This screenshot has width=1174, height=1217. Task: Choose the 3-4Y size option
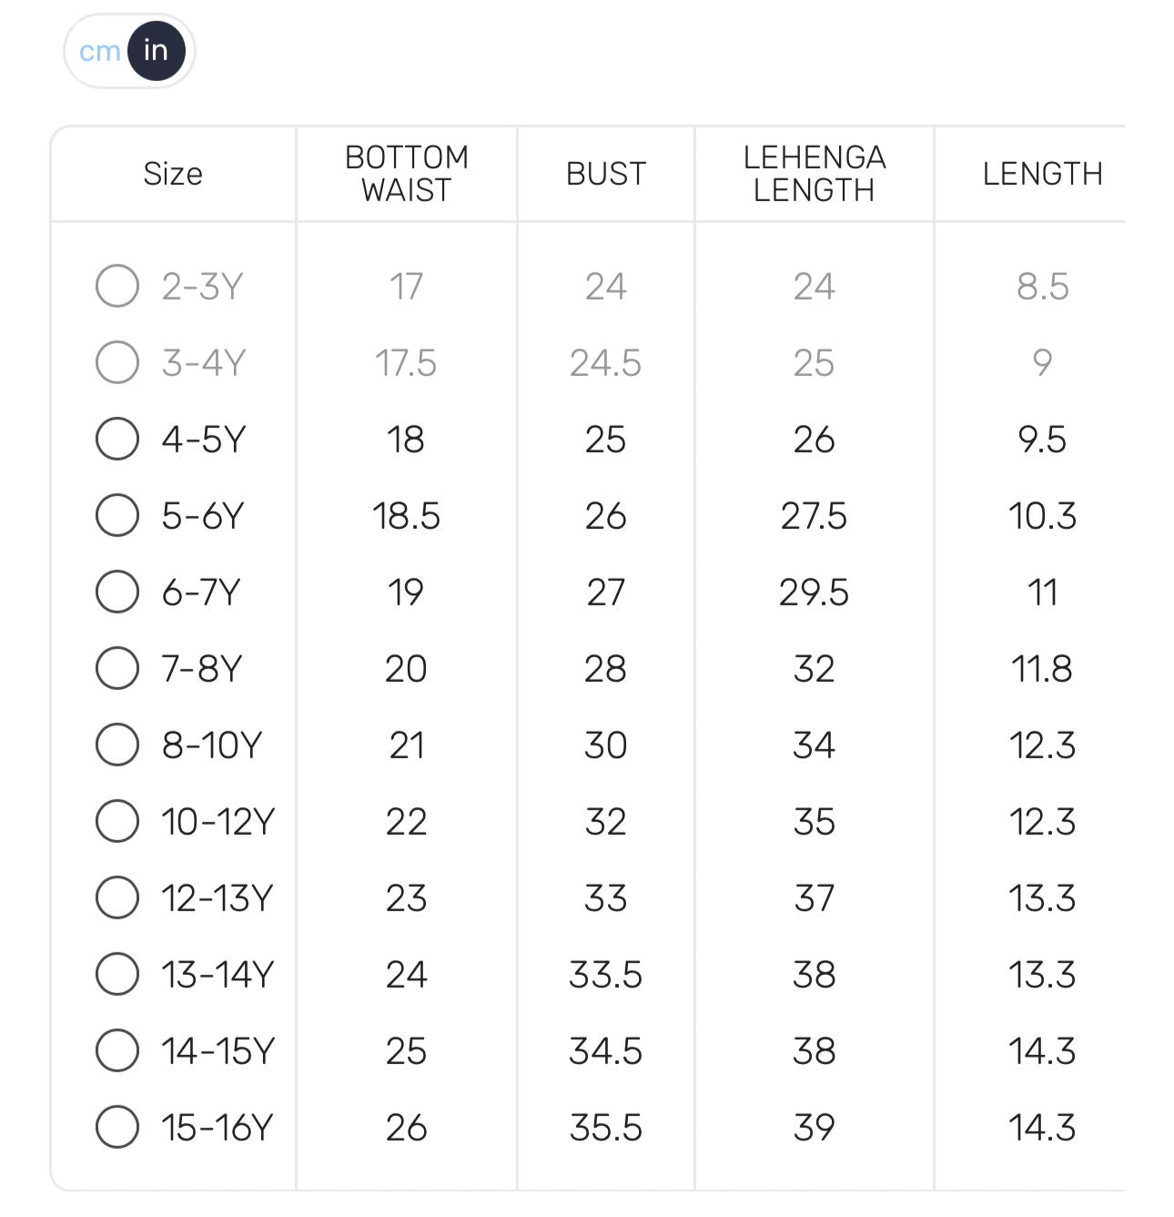pyautogui.click(x=117, y=362)
